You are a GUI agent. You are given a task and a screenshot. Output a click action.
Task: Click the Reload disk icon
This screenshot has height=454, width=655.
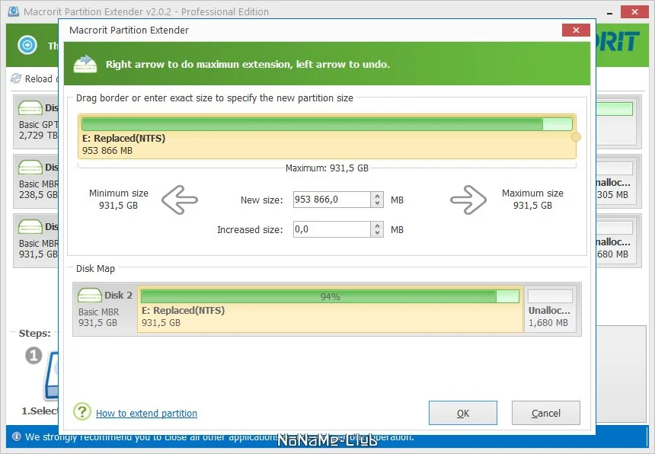pos(16,78)
